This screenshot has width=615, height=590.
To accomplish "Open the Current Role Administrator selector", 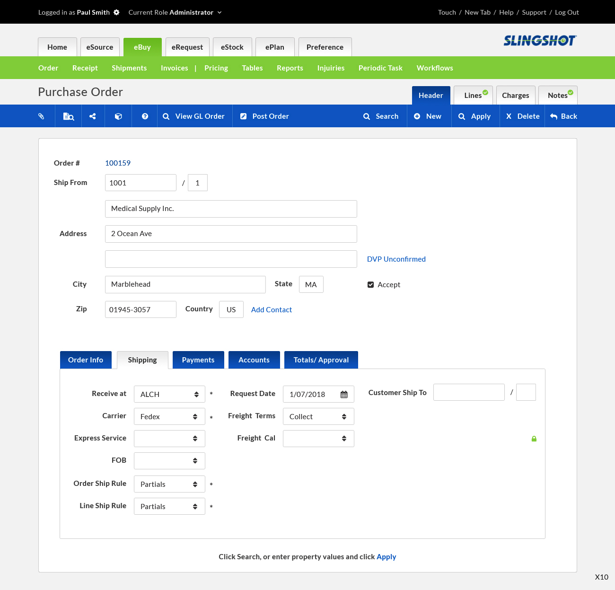I will pyautogui.click(x=175, y=12).
